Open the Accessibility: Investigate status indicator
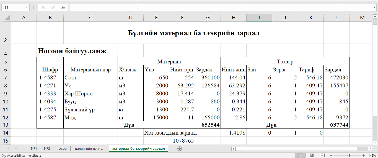 tap(22, 156)
